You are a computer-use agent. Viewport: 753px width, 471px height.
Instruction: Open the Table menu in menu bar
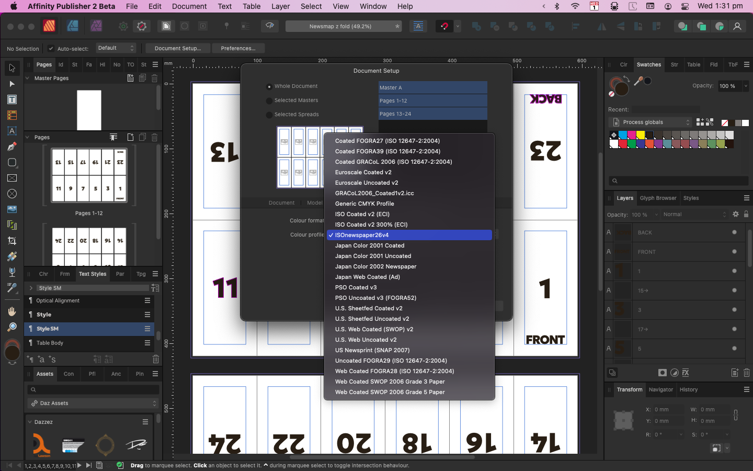click(252, 6)
